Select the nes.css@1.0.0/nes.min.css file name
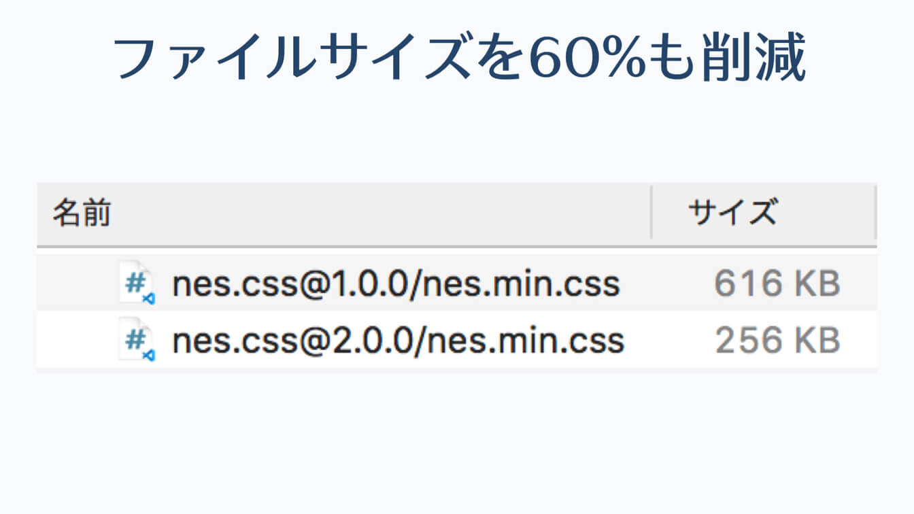The height and width of the screenshot is (514, 914). [x=396, y=284]
